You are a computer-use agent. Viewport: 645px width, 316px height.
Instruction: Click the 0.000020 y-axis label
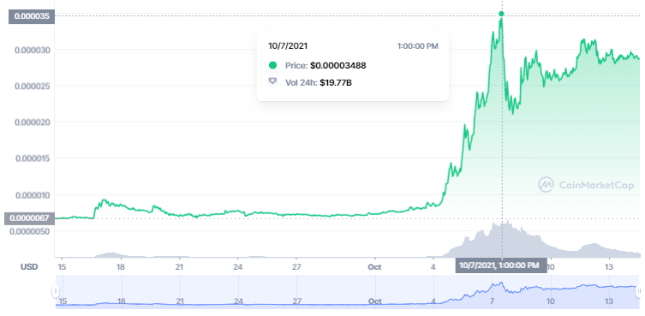[33, 122]
